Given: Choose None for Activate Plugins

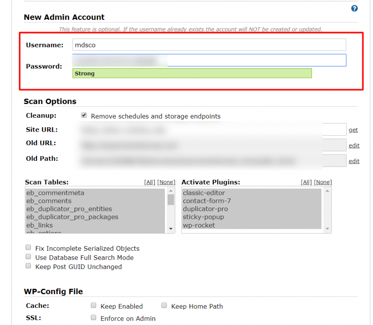Looking at the screenshot, I should coord(323,182).
